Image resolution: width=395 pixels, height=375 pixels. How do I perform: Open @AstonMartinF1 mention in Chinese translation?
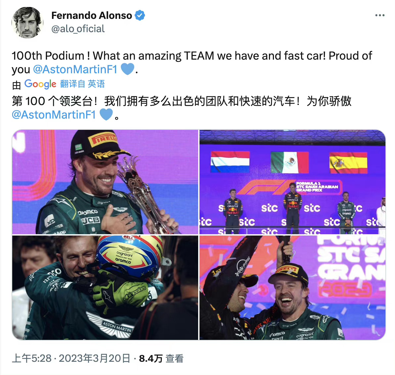click(x=54, y=115)
